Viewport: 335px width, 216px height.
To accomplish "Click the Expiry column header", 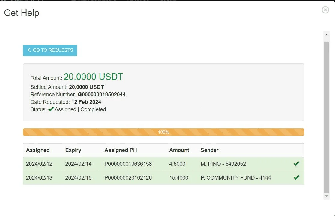I will tap(73, 150).
